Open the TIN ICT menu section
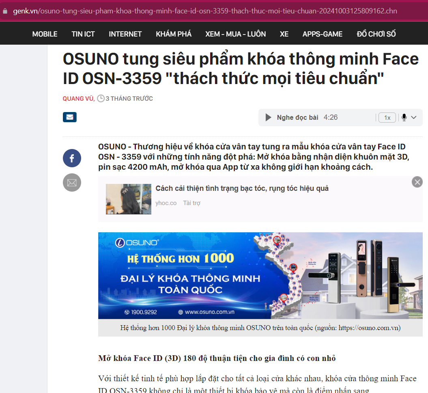The height and width of the screenshot is (393, 428). tap(83, 34)
